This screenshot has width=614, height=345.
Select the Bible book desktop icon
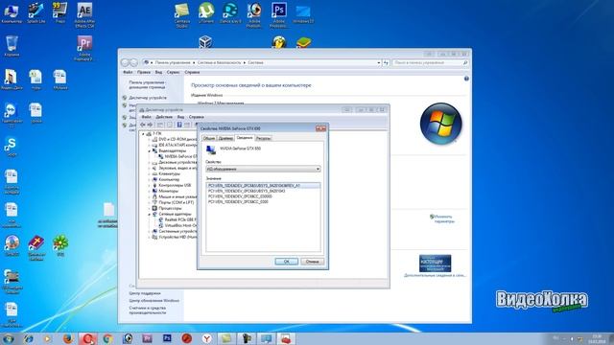pos(36,247)
